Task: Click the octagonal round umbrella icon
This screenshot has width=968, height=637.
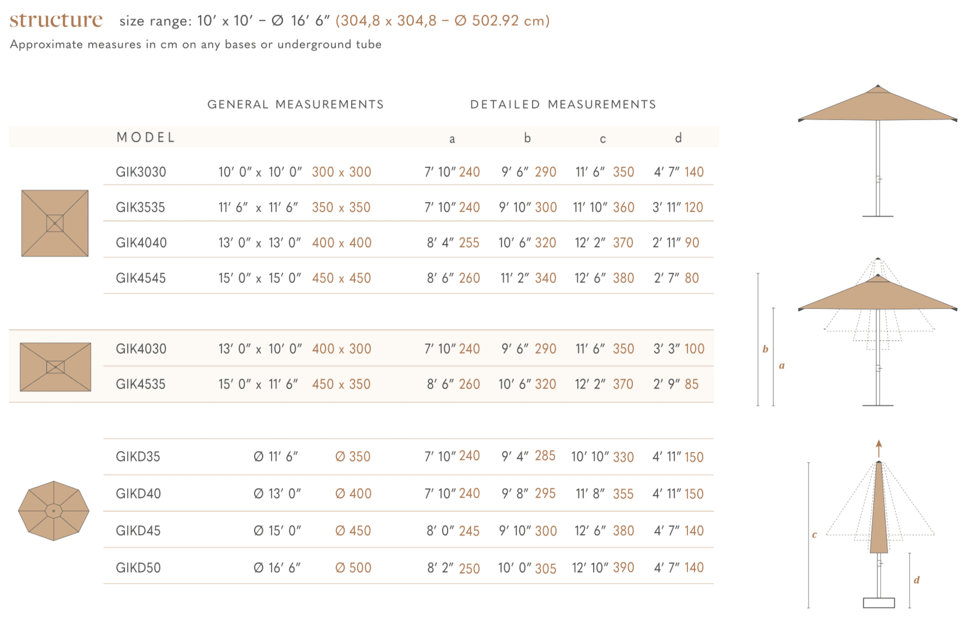Action: tap(53, 511)
